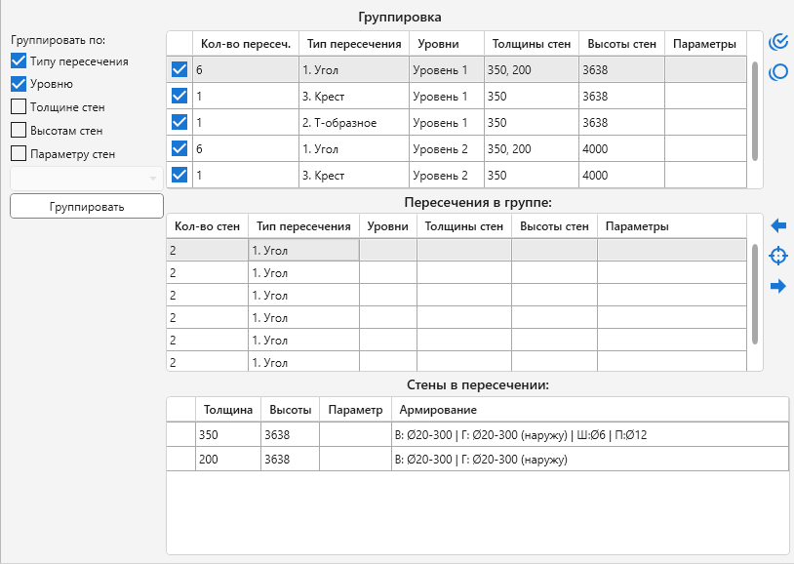
Task: Tick the 'Параметру стен' checkbox
Action: (x=19, y=153)
